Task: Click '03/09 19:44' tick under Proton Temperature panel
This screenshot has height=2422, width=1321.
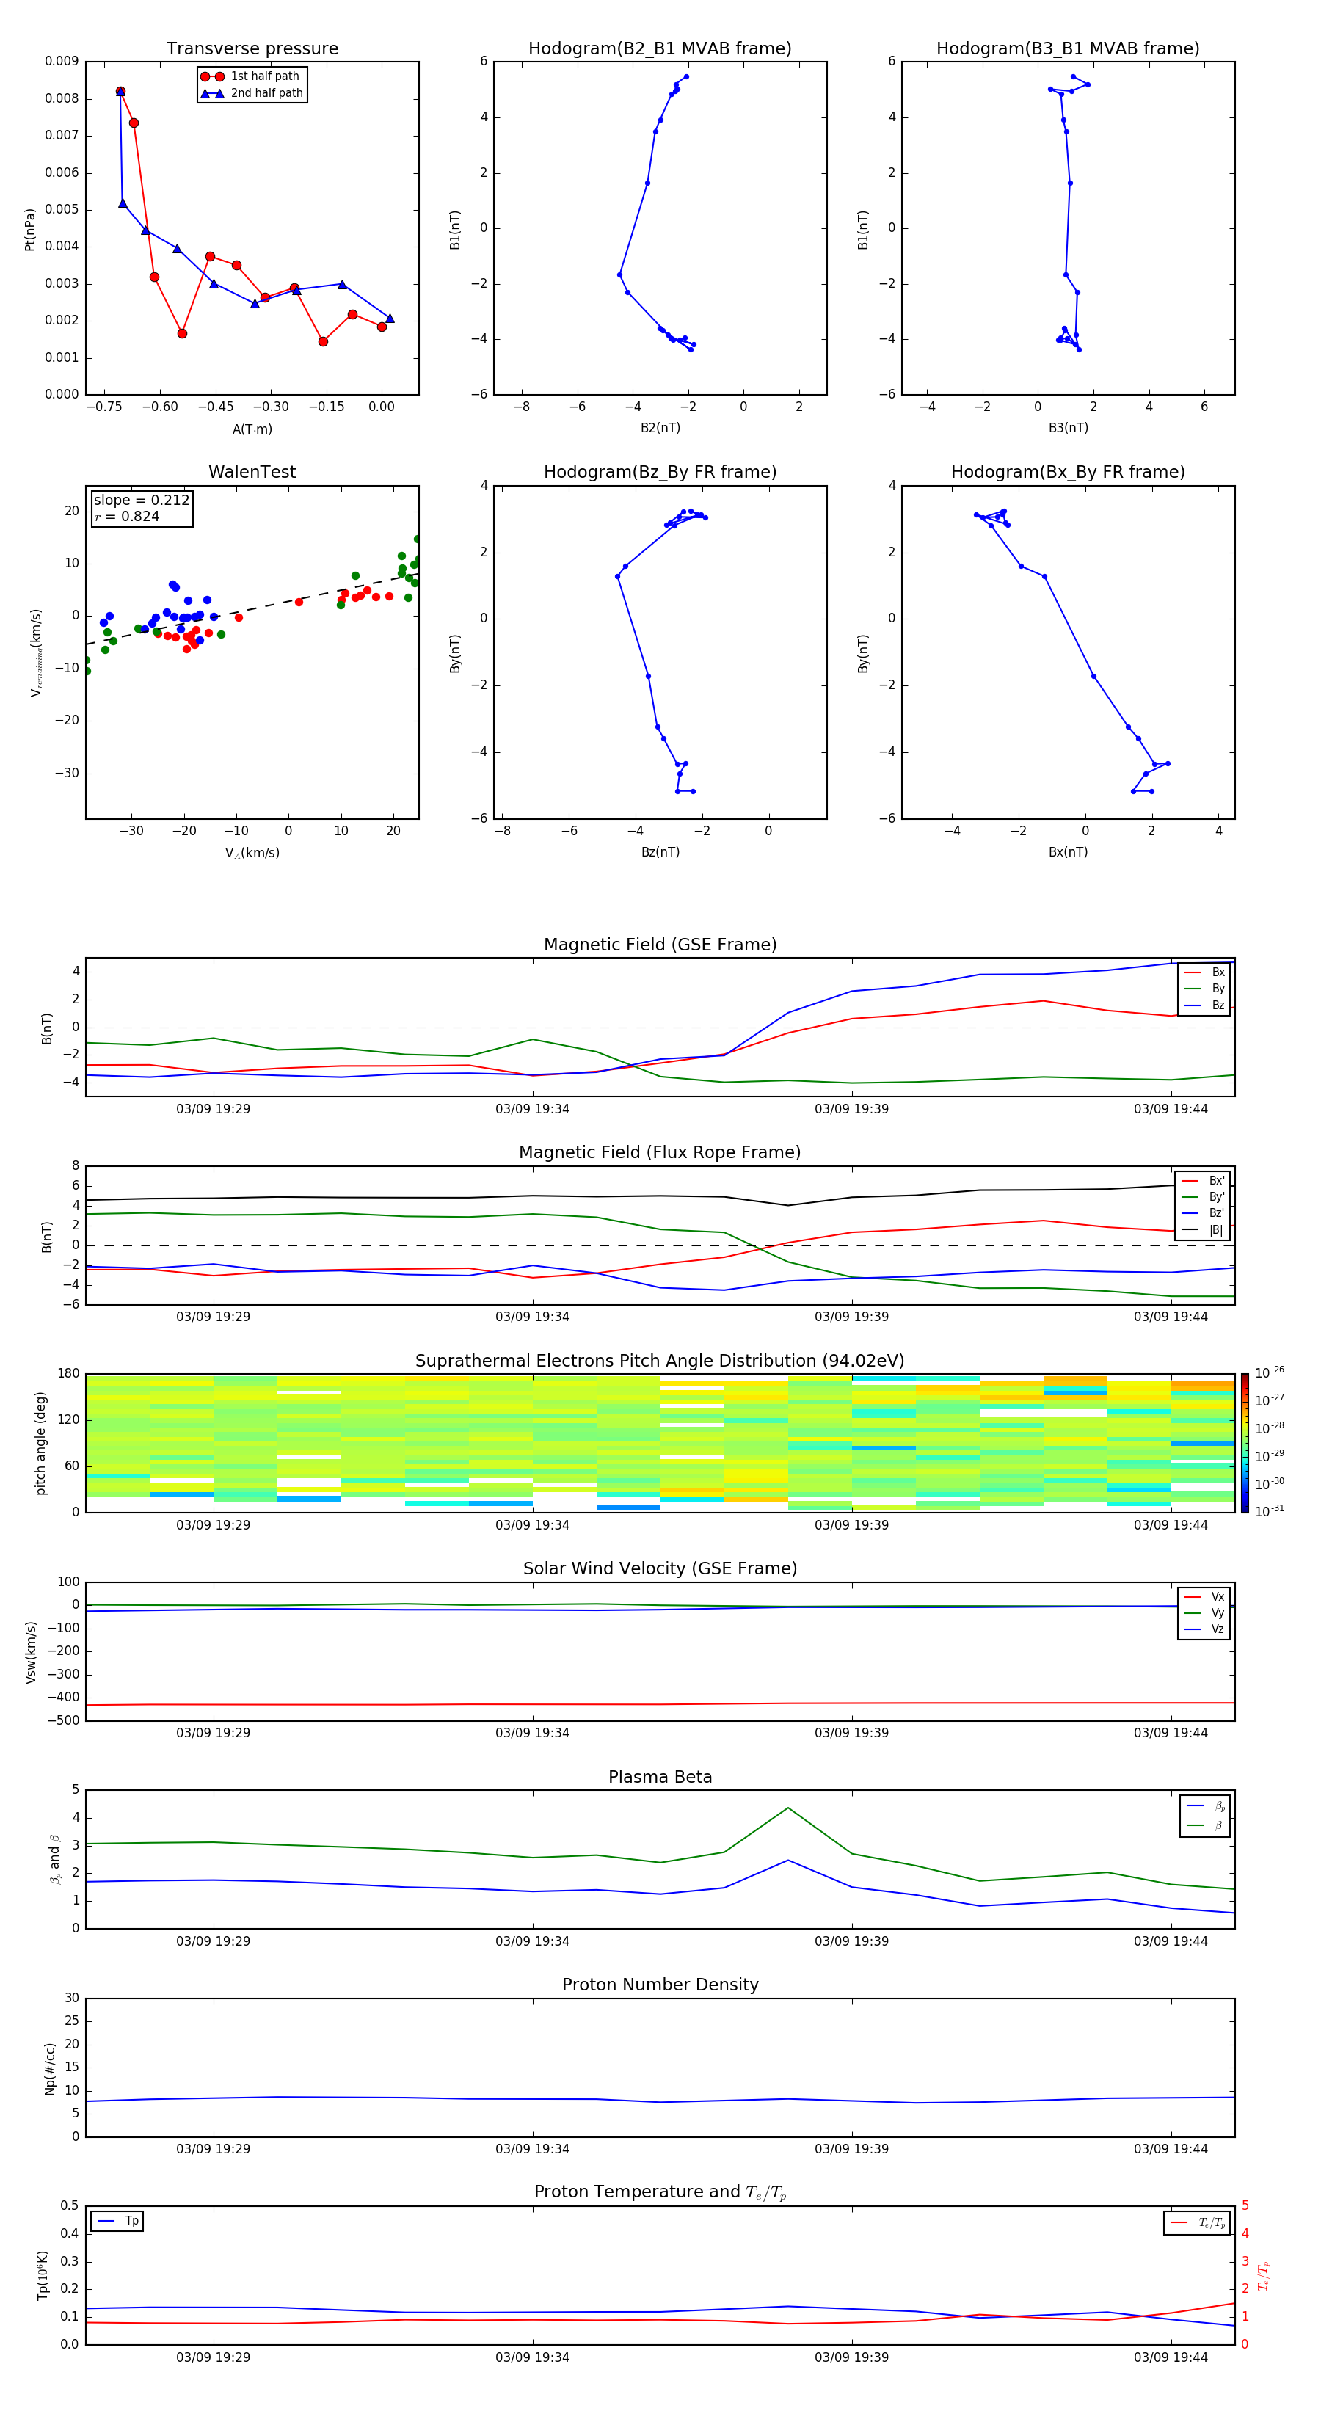Action: click(1171, 2357)
